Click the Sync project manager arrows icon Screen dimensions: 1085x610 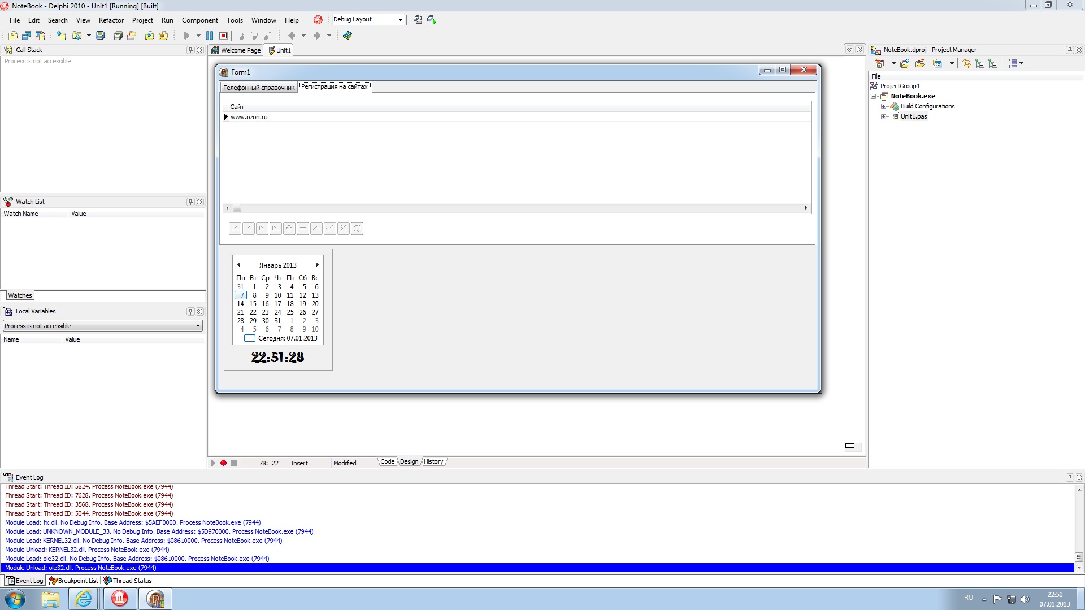(x=966, y=63)
